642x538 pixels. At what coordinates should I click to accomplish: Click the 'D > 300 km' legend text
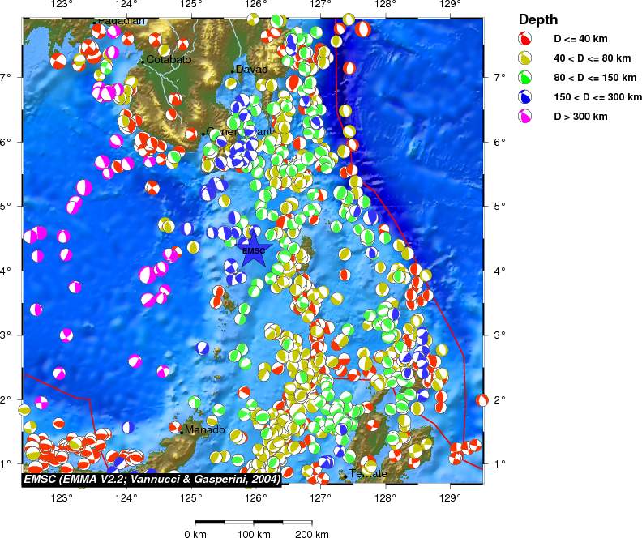[x=580, y=117]
